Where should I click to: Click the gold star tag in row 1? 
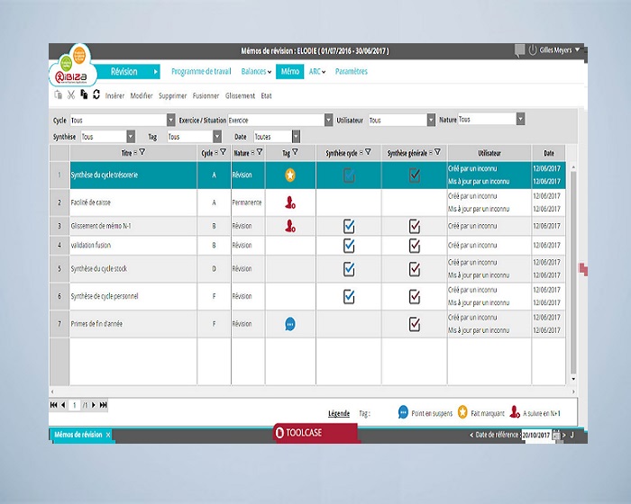[x=290, y=175]
